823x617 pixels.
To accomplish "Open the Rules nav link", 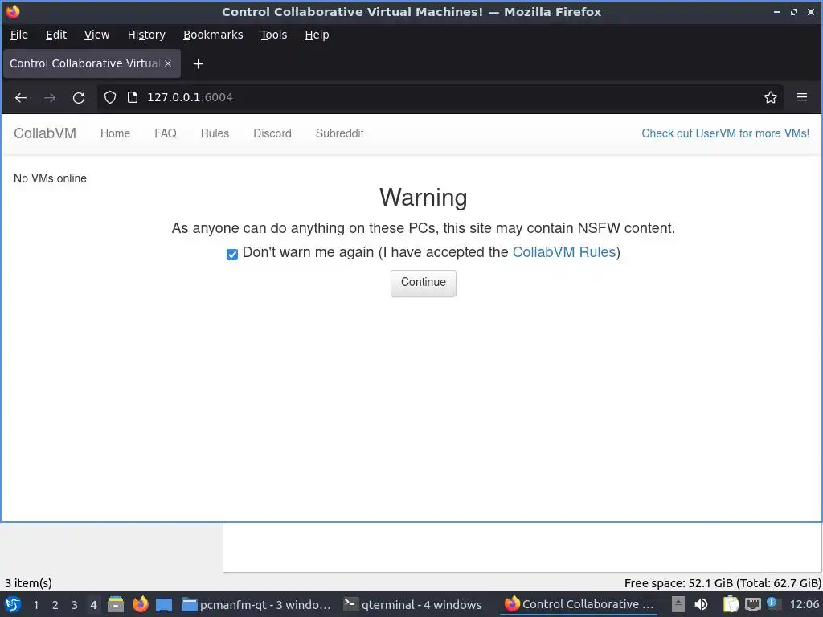I will click(215, 133).
